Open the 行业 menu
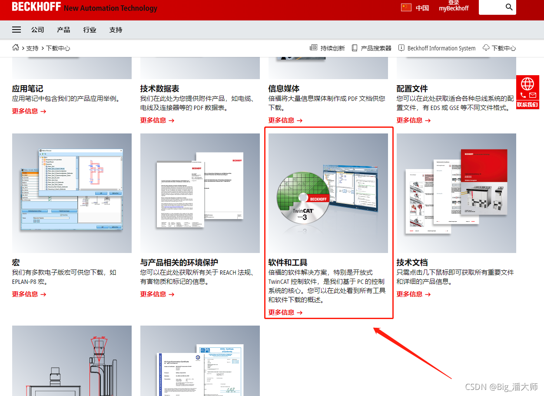 (x=90, y=30)
